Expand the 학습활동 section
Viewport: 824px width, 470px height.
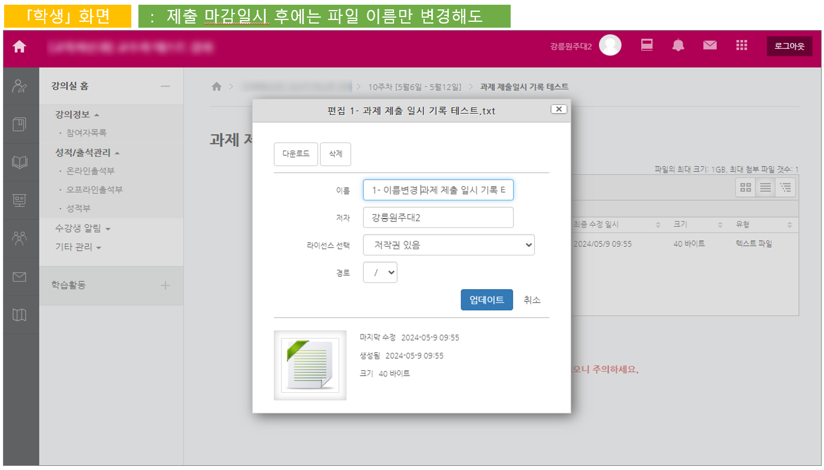pyautogui.click(x=166, y=285)
